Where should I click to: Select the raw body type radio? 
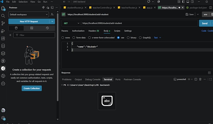[x=118, y=38]
